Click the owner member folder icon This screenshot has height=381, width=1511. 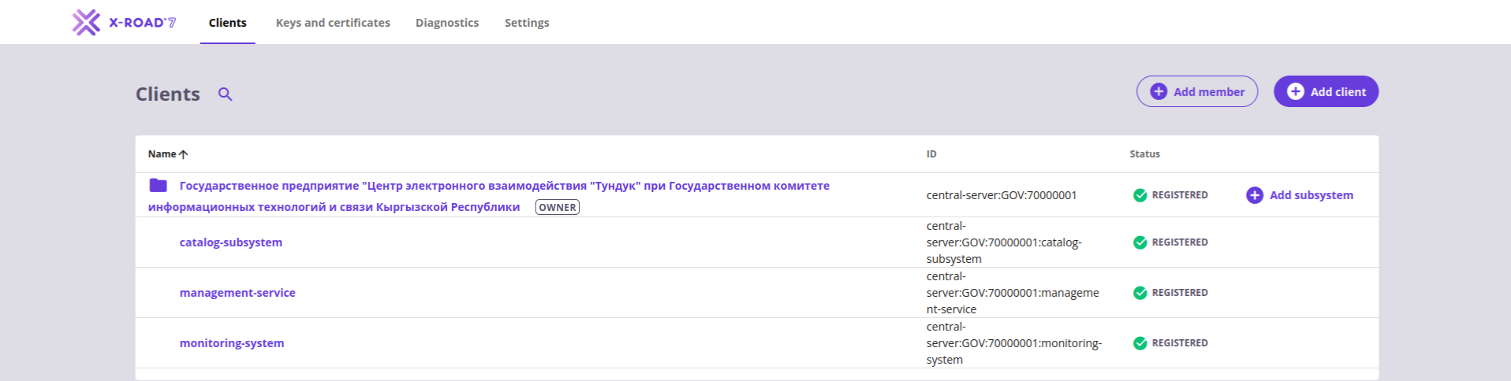[159, 185]
